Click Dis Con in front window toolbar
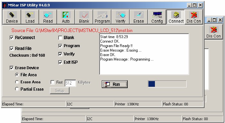This screenshot has height=123, width=225. click(194, 17)
